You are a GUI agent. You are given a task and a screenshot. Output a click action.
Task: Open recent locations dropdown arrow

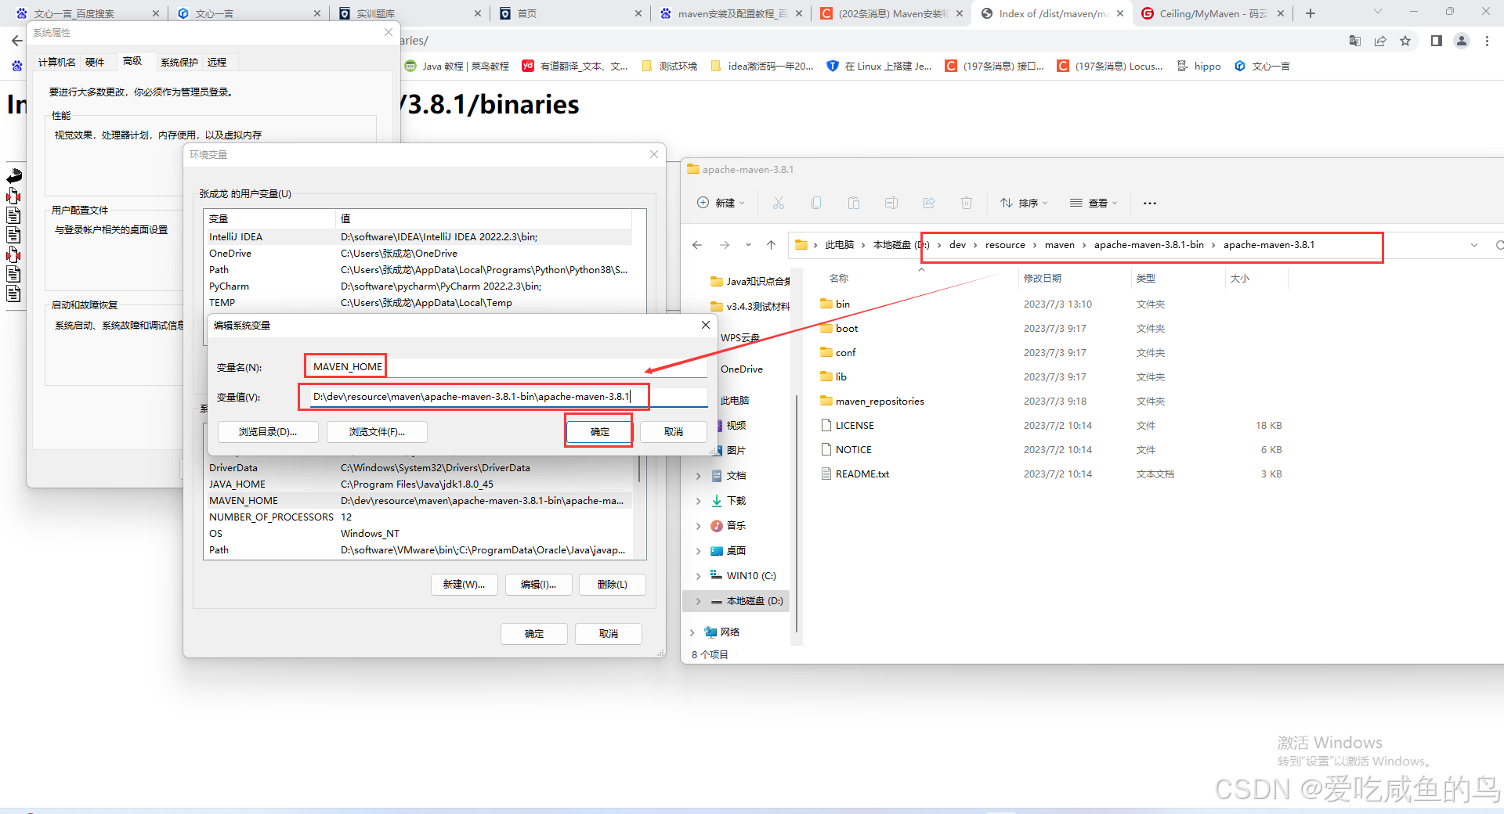click(x=748, y=245)
